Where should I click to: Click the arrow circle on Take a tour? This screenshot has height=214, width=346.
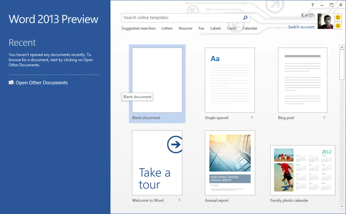[175, 144]
